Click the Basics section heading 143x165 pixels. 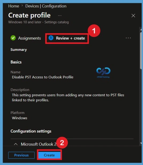click(x=16, y=62)
